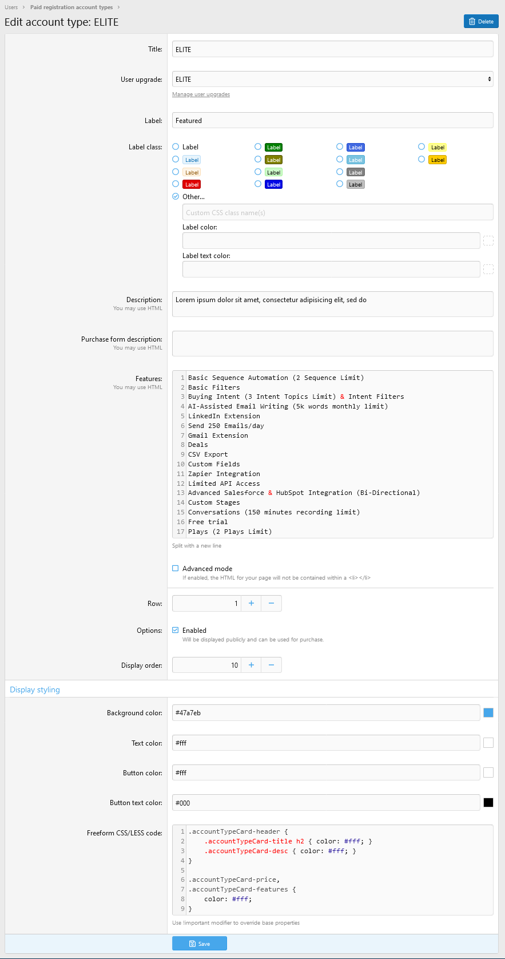This screenshot has height=959, width=505.
Task: Decrease Display order with minus icon
Action: 271,665
